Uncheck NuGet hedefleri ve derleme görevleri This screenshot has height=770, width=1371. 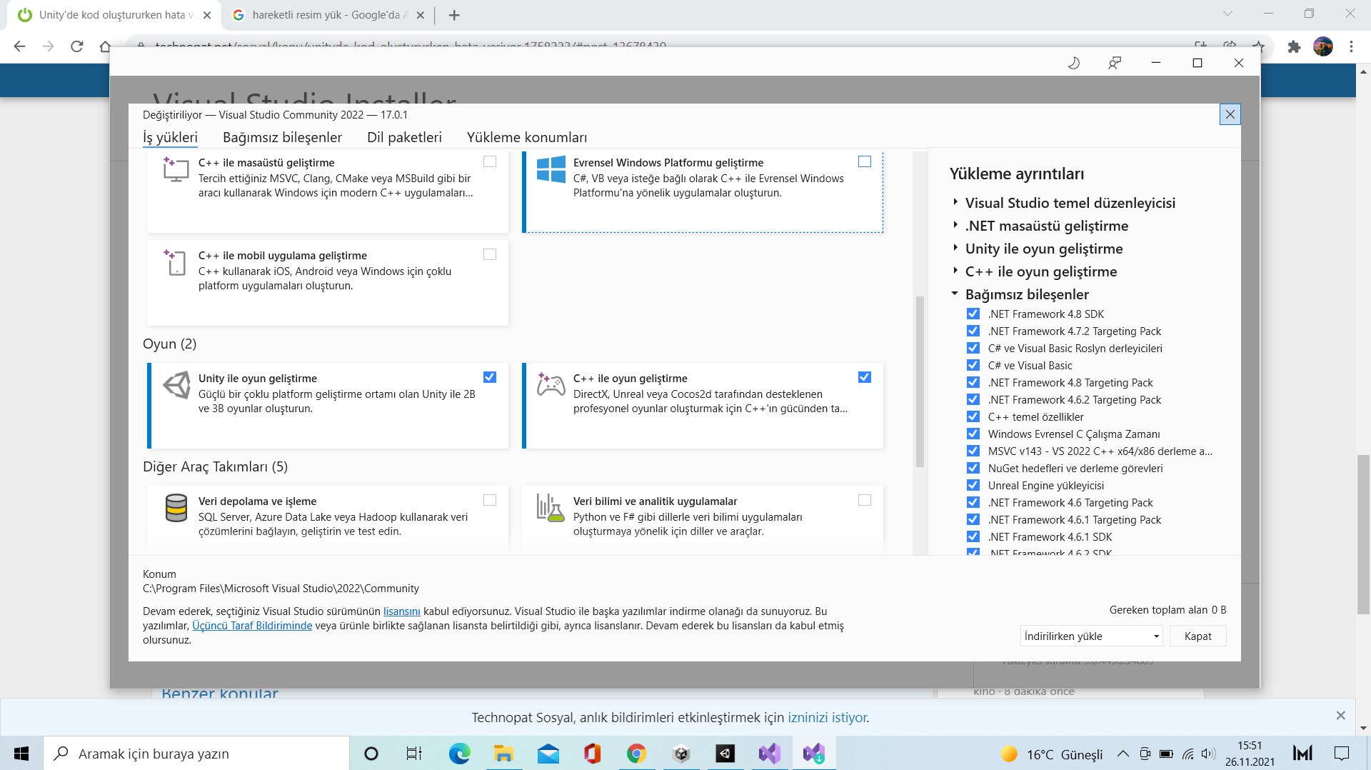[973, 468]
